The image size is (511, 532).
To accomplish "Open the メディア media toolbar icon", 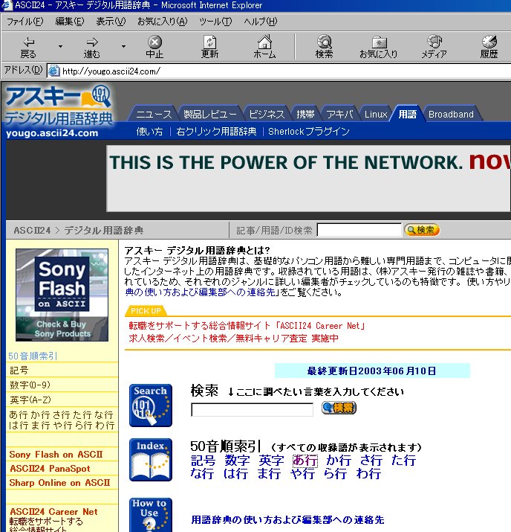I will (434, 48).
